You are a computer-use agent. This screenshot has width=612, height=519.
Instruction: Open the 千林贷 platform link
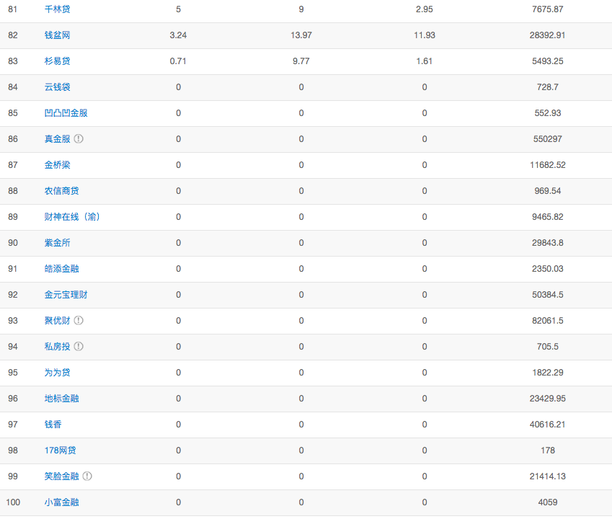[x=58, y=9]
